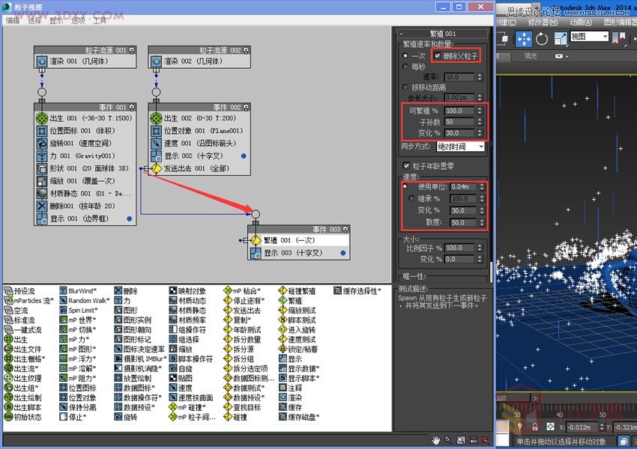
Task: Open the 动画(A) menu in the main menu bar
Action: [x=581, y=21]
